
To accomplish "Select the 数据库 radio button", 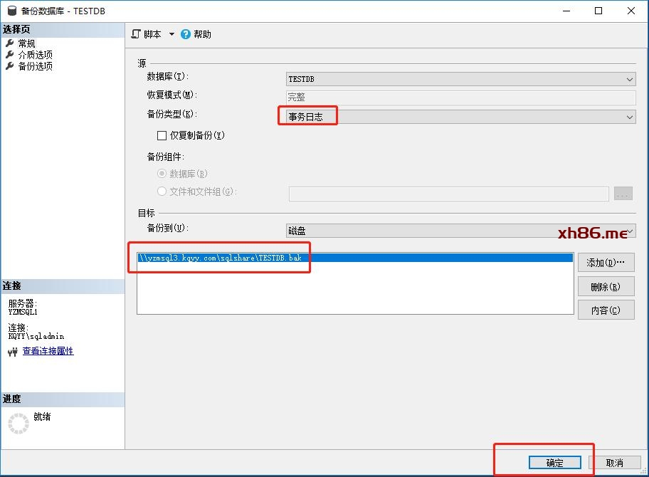I will click(x=162, y=174).
